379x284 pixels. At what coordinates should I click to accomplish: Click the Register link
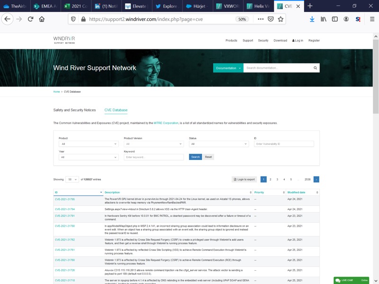coord(314,41)
